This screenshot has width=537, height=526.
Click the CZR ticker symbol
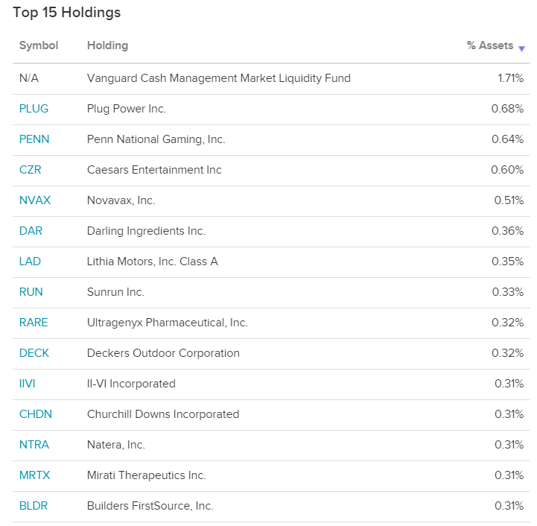[31, 170]
